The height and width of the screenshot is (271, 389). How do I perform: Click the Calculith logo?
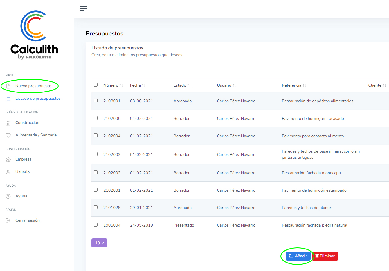click(34, 35)
